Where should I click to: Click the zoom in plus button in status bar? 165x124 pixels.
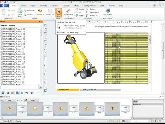click(x=150, y=121)
